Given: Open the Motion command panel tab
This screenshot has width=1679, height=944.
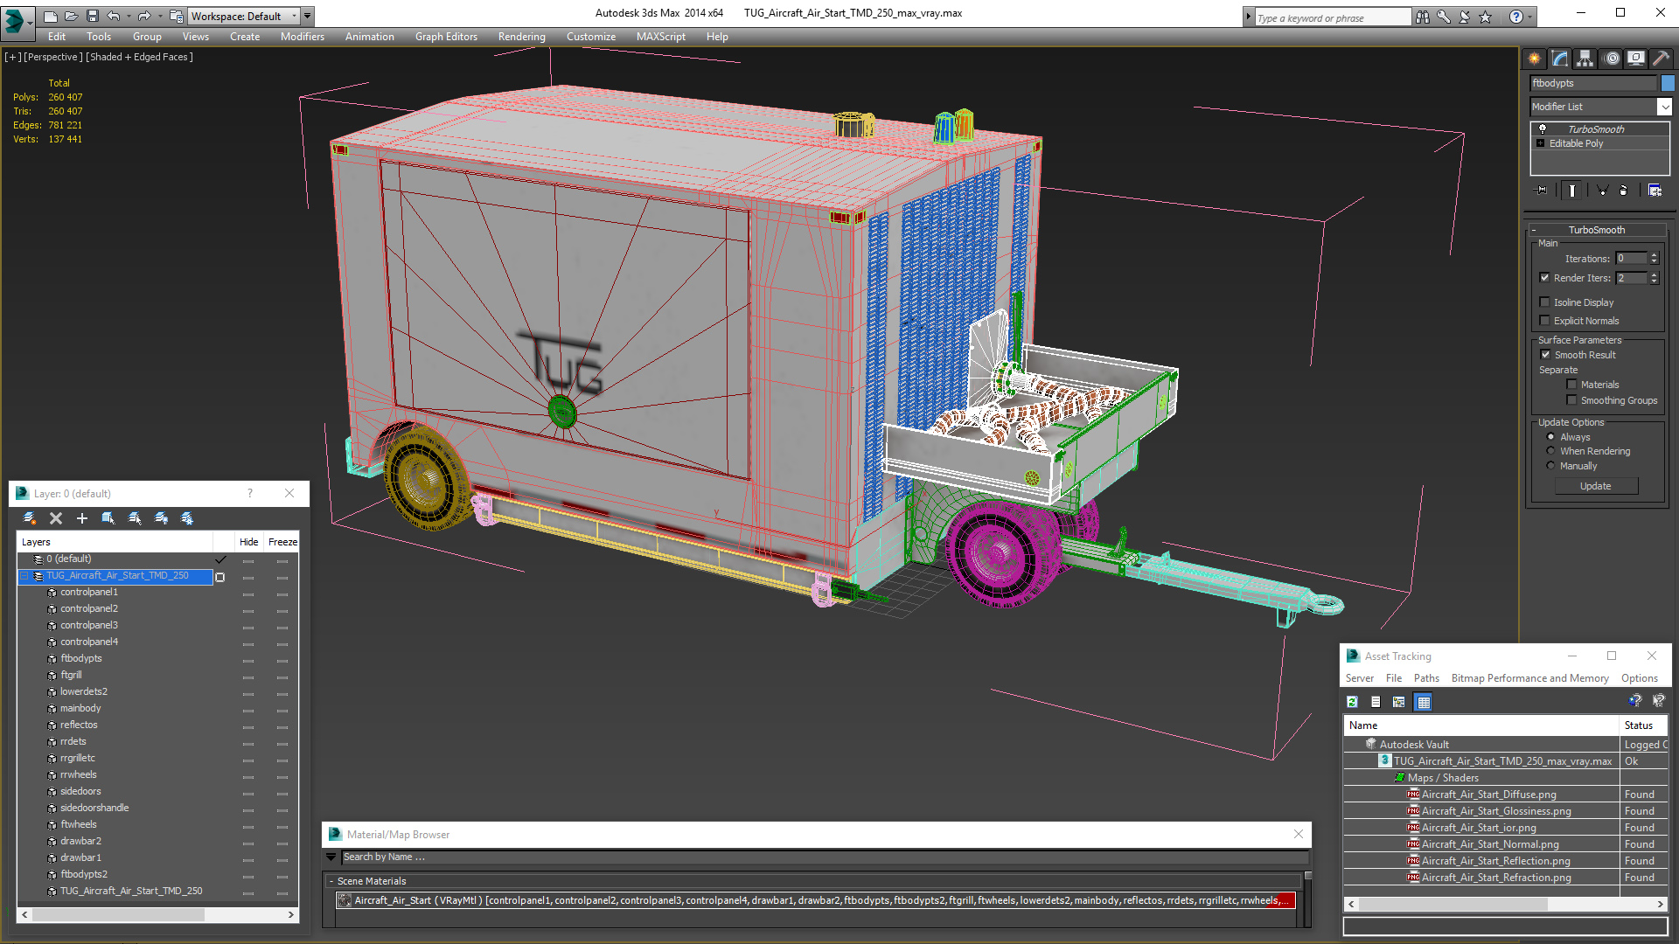Looking at the screenshot, I should (1611, 59).
